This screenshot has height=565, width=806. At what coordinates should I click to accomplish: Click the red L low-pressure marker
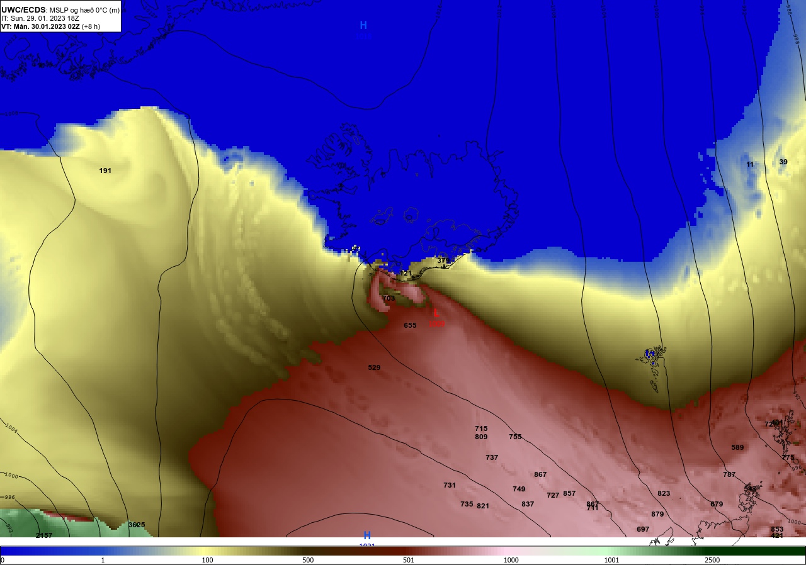[436, 313]
